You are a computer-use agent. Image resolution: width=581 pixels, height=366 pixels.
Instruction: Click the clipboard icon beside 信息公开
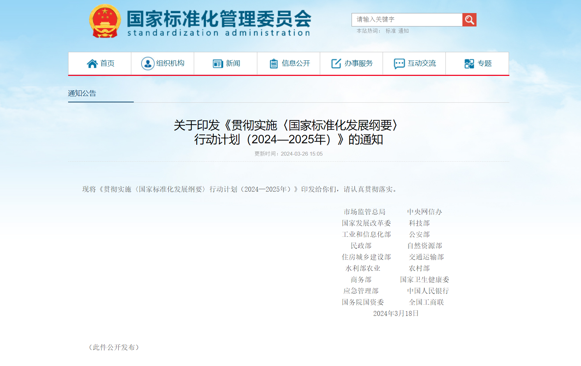274,64
